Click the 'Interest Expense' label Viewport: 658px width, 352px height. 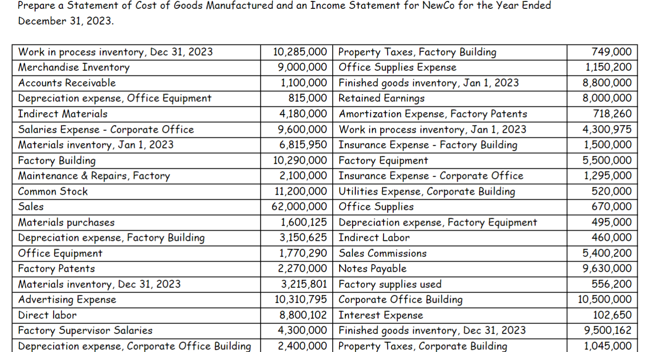(x=381, y=315)
